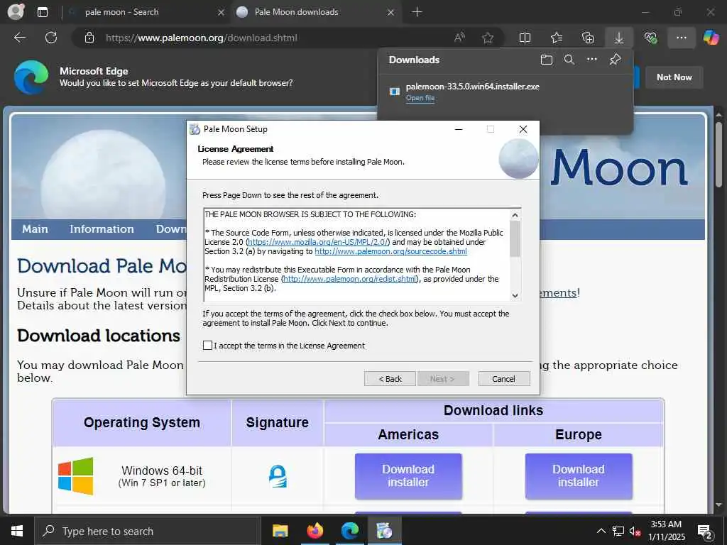
Task: Check the accept License Agreement terms box
Action: [x=208, y=346]
